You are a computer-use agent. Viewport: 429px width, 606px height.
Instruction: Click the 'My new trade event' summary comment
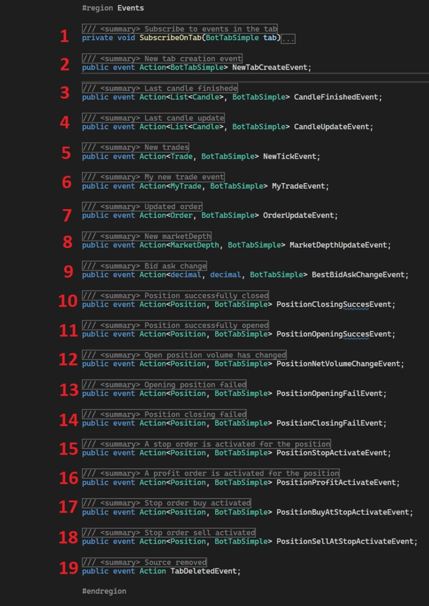pyautogui.click(x=153, y=177)
